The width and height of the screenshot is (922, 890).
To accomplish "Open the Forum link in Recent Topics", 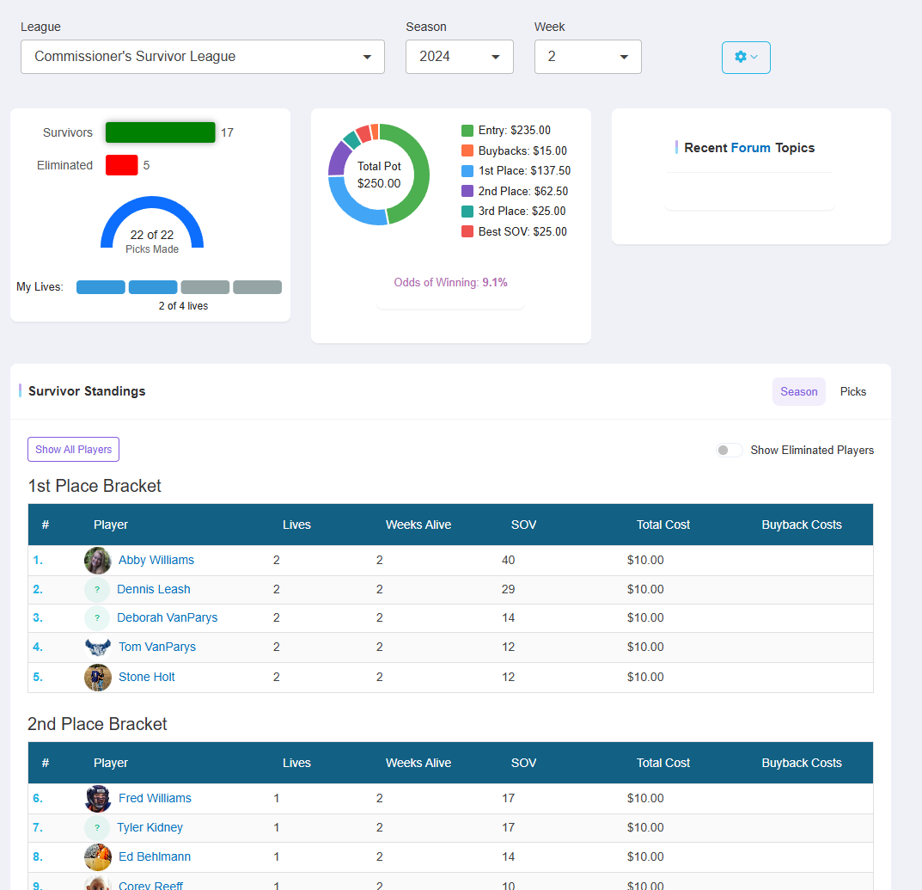I will click(750, 148).
